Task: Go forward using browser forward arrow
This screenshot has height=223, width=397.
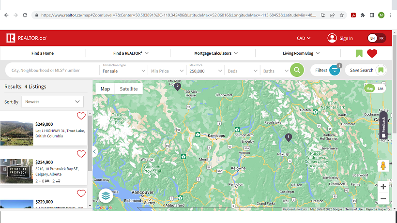Action: tap(15, 15)
